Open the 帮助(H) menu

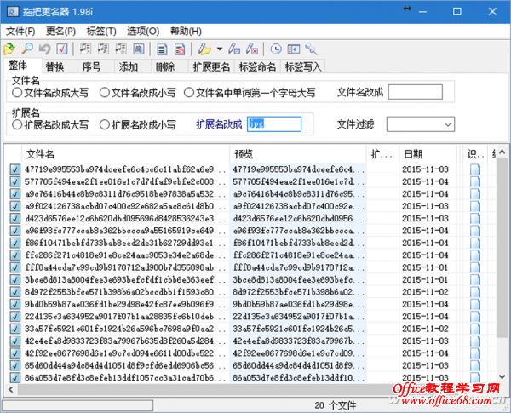click(186, 32)
